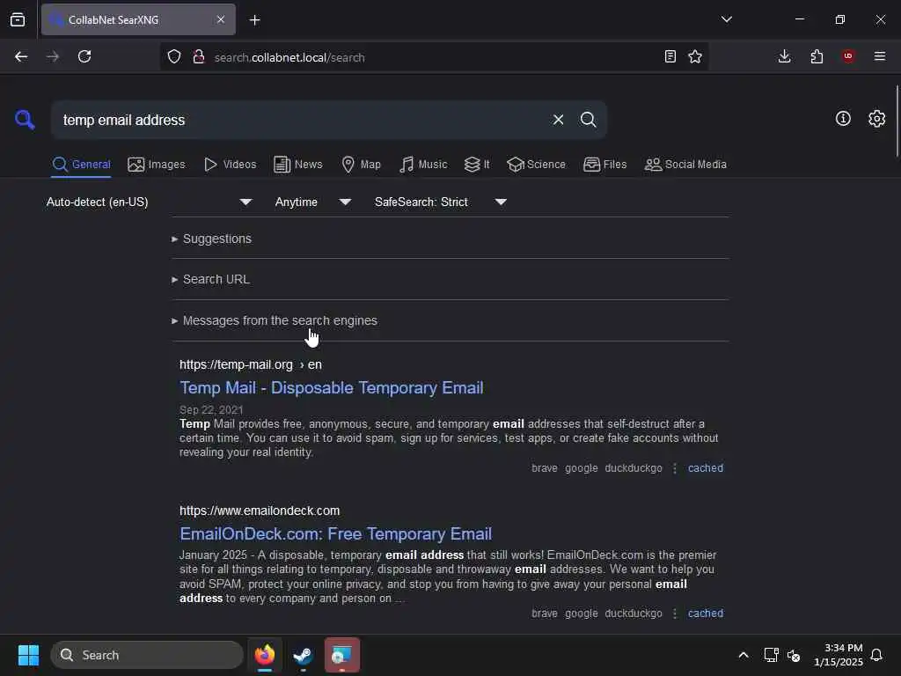
Task: Open Anytime time range dropdown
Action: (313, 202)
